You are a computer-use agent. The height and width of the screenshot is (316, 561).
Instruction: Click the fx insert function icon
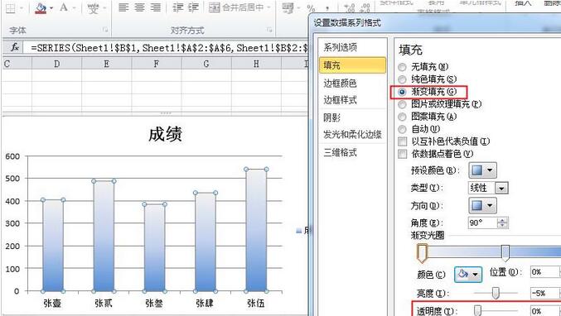coord(15,47)
